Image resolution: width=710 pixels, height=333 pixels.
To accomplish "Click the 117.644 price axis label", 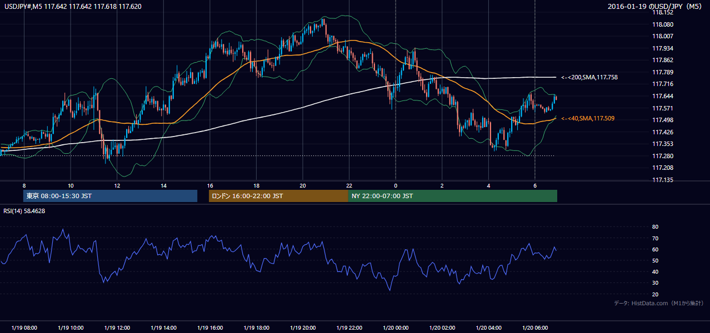I will point(663,97).
